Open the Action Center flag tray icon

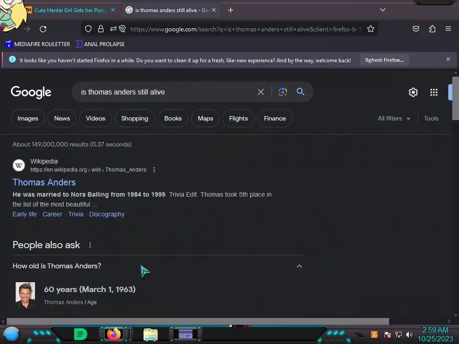click(387, 334)
